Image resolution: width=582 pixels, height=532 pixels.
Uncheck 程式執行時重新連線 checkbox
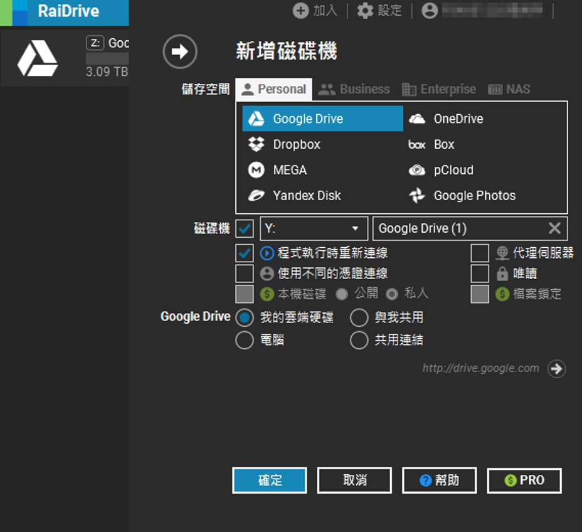coord(245,253)
